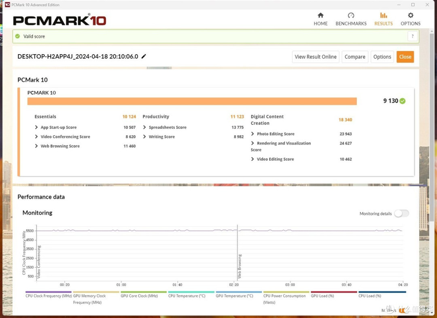
Task: Click the App Start-up value 10 507
Action: (x=129, y=127)
